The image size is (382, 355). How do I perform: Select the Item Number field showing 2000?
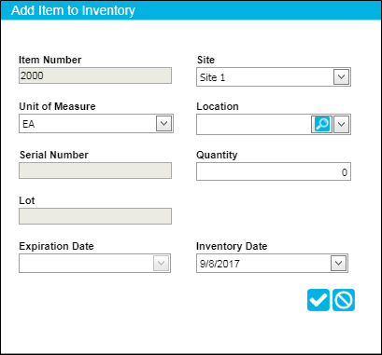pyautogui.click(x=95, y=75)
